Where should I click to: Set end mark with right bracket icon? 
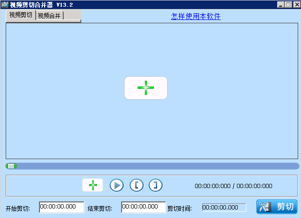click(155, 185)
